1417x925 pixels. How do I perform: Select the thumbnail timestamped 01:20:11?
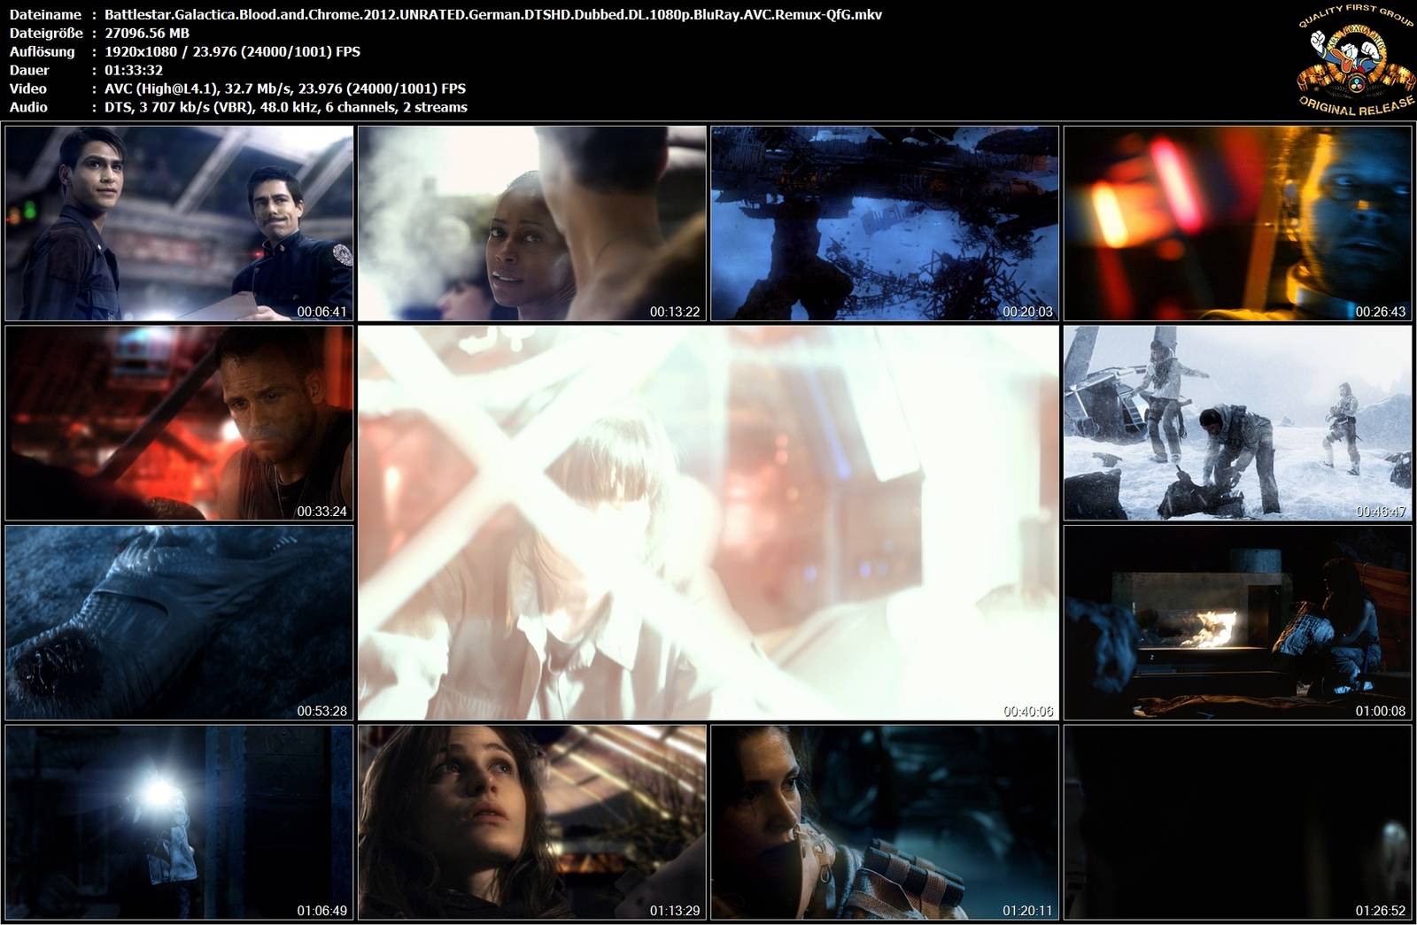point(885,822)
